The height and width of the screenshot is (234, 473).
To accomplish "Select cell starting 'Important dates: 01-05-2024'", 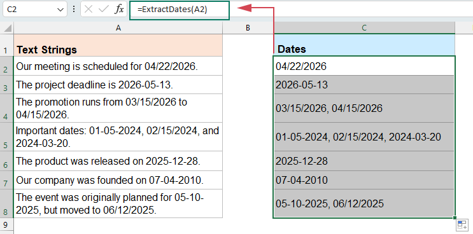I will [118, 137].
